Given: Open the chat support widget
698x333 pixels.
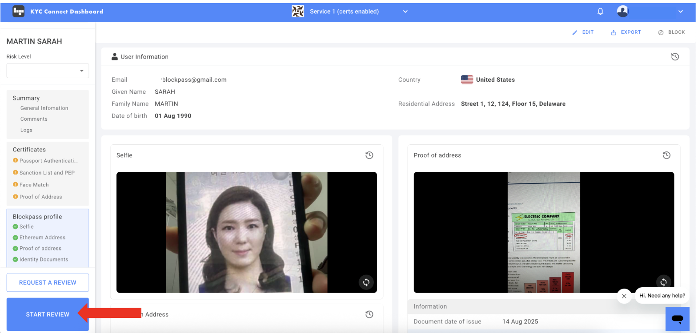Looking at the screenshot, I should tap(677, 318).
